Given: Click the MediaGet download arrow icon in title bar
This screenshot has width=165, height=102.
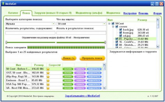Looking at the screenshot, I should click(3, 4).
